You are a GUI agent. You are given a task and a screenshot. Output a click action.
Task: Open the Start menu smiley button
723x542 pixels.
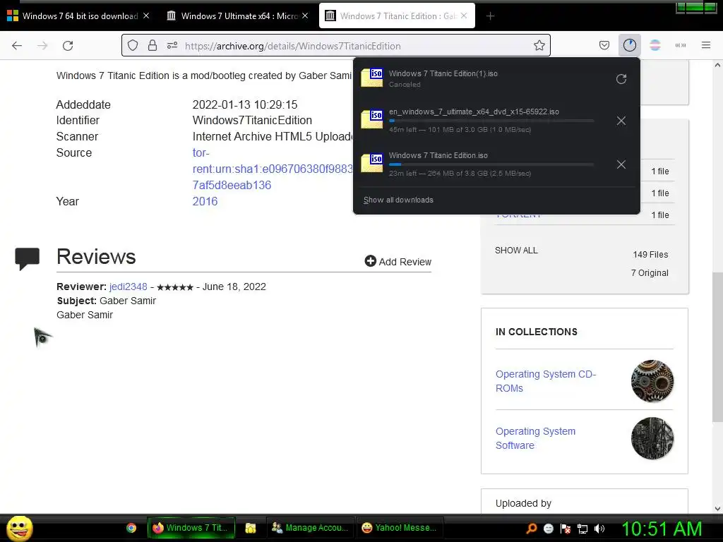pos(19,528)
